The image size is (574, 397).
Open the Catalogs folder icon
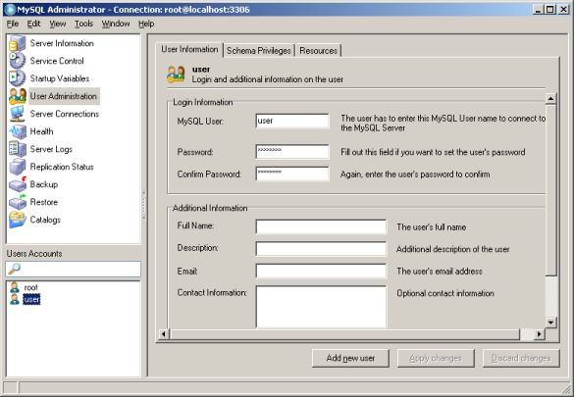click(x=18, y=220)
